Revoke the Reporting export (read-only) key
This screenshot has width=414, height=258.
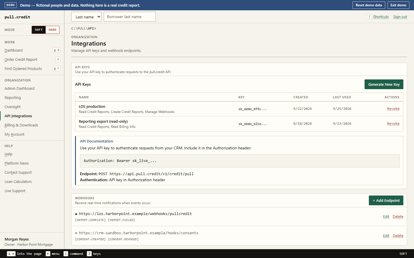point(393,124)
